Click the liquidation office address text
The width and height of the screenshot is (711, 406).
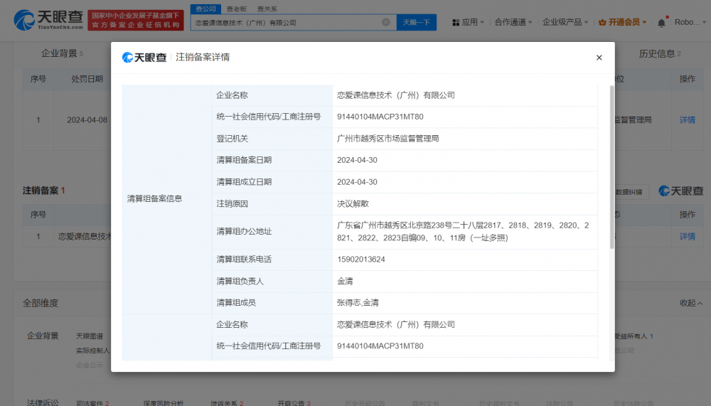(x=463, y=231)
